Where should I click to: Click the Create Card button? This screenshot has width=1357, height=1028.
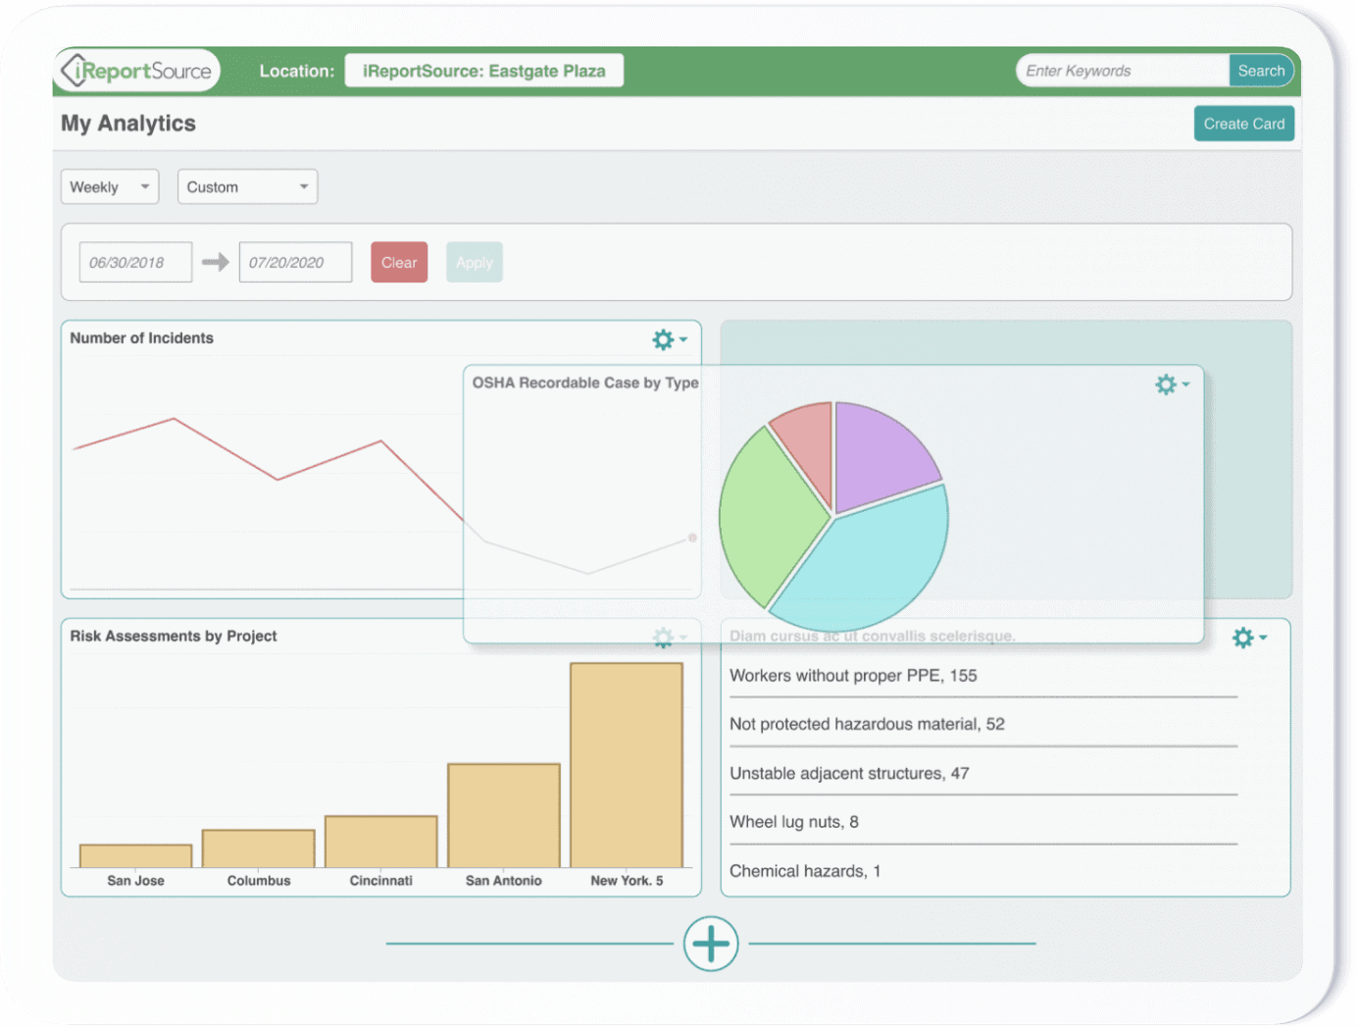pos(1244,124)
